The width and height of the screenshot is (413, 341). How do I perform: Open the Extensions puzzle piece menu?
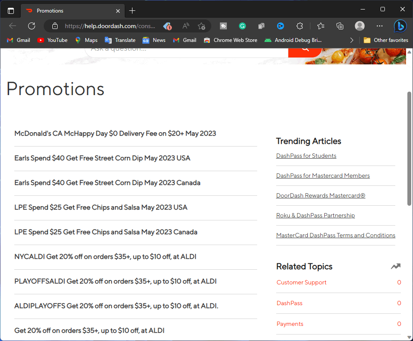click(300, 26)
